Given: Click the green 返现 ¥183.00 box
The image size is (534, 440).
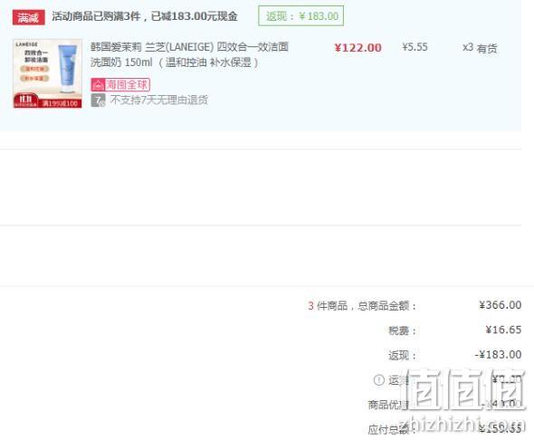Looking at the screenshot, I should (301, 16).
